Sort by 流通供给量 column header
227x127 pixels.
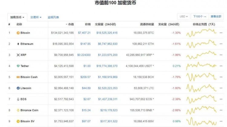coord(147,24)
